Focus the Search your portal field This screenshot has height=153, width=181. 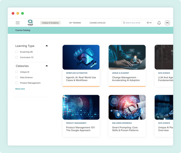click(137, 23)
